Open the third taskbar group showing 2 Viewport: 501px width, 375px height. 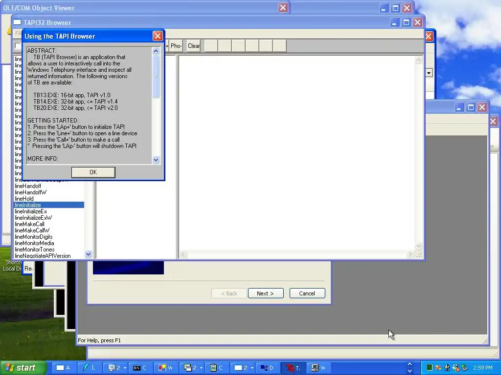(x=243, y=368)
